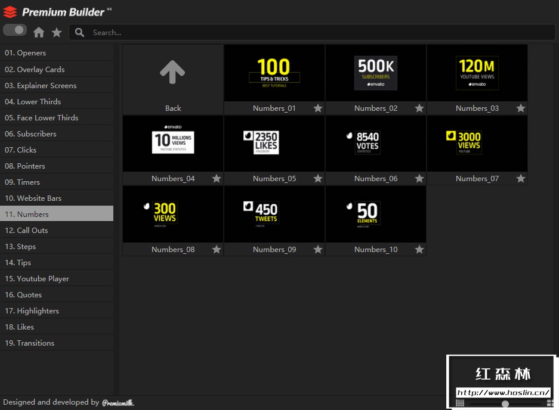The image size is (559, 410).
Task: Open the 17. Highlighters category
Action: tap(57, 311)
